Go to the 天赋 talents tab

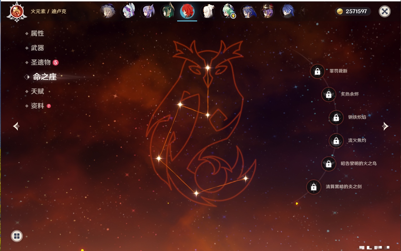[37, 91]
